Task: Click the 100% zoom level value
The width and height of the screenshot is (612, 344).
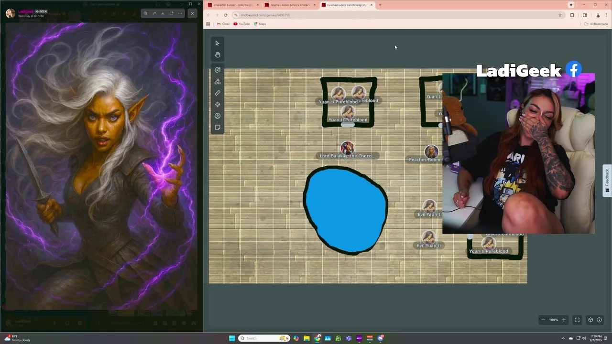Action: [x=554, y=320]
